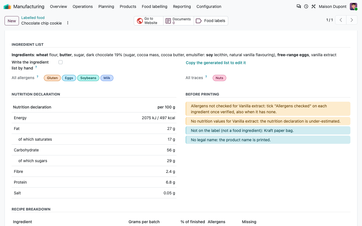
Task: Show help for Write the ingredient list by hand
Action: (36, 67)
